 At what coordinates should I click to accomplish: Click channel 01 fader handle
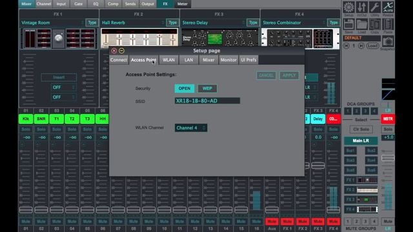(x=26, y=210)
